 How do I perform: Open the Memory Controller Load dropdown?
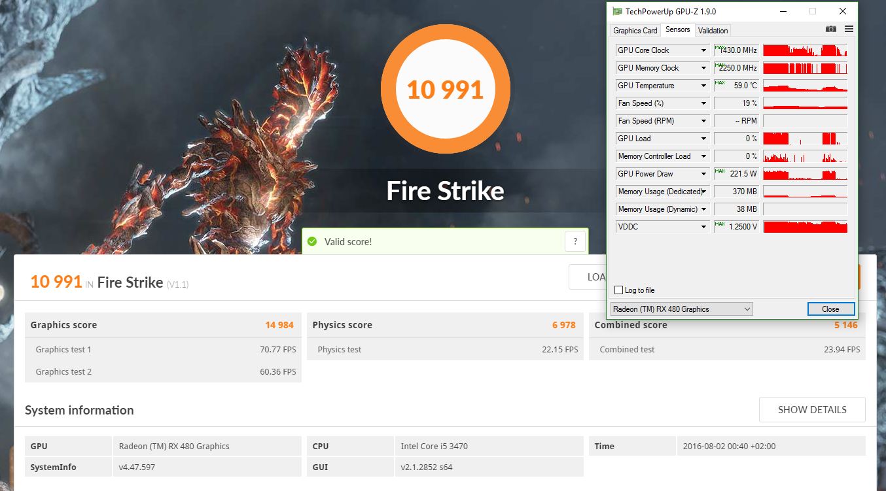click(704, 156)
